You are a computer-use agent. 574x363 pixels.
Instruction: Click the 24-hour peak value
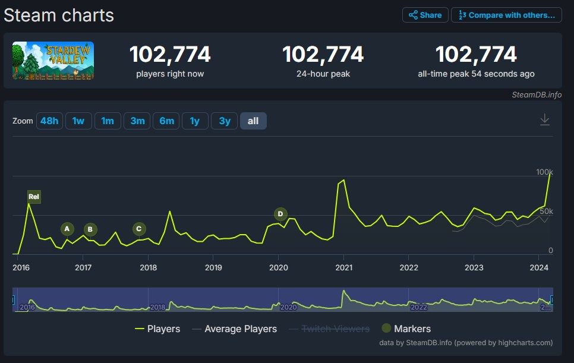click(x=323, y=54)
